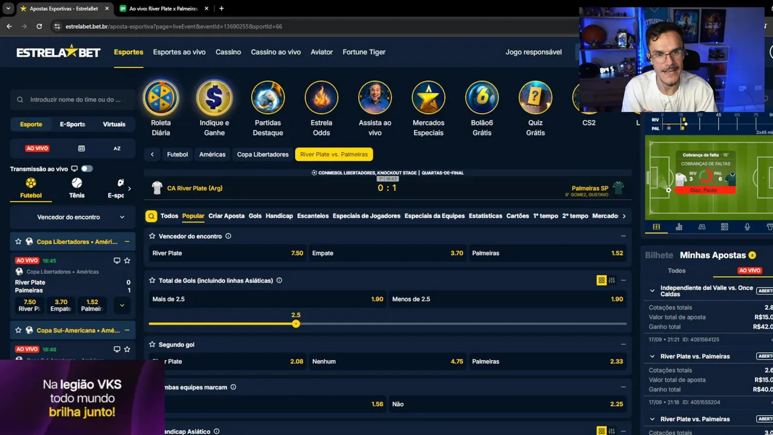The image size is (773, 435).
Task: Favorite Copa Sul-Americana league in sidebar
Action: point(19,330)
